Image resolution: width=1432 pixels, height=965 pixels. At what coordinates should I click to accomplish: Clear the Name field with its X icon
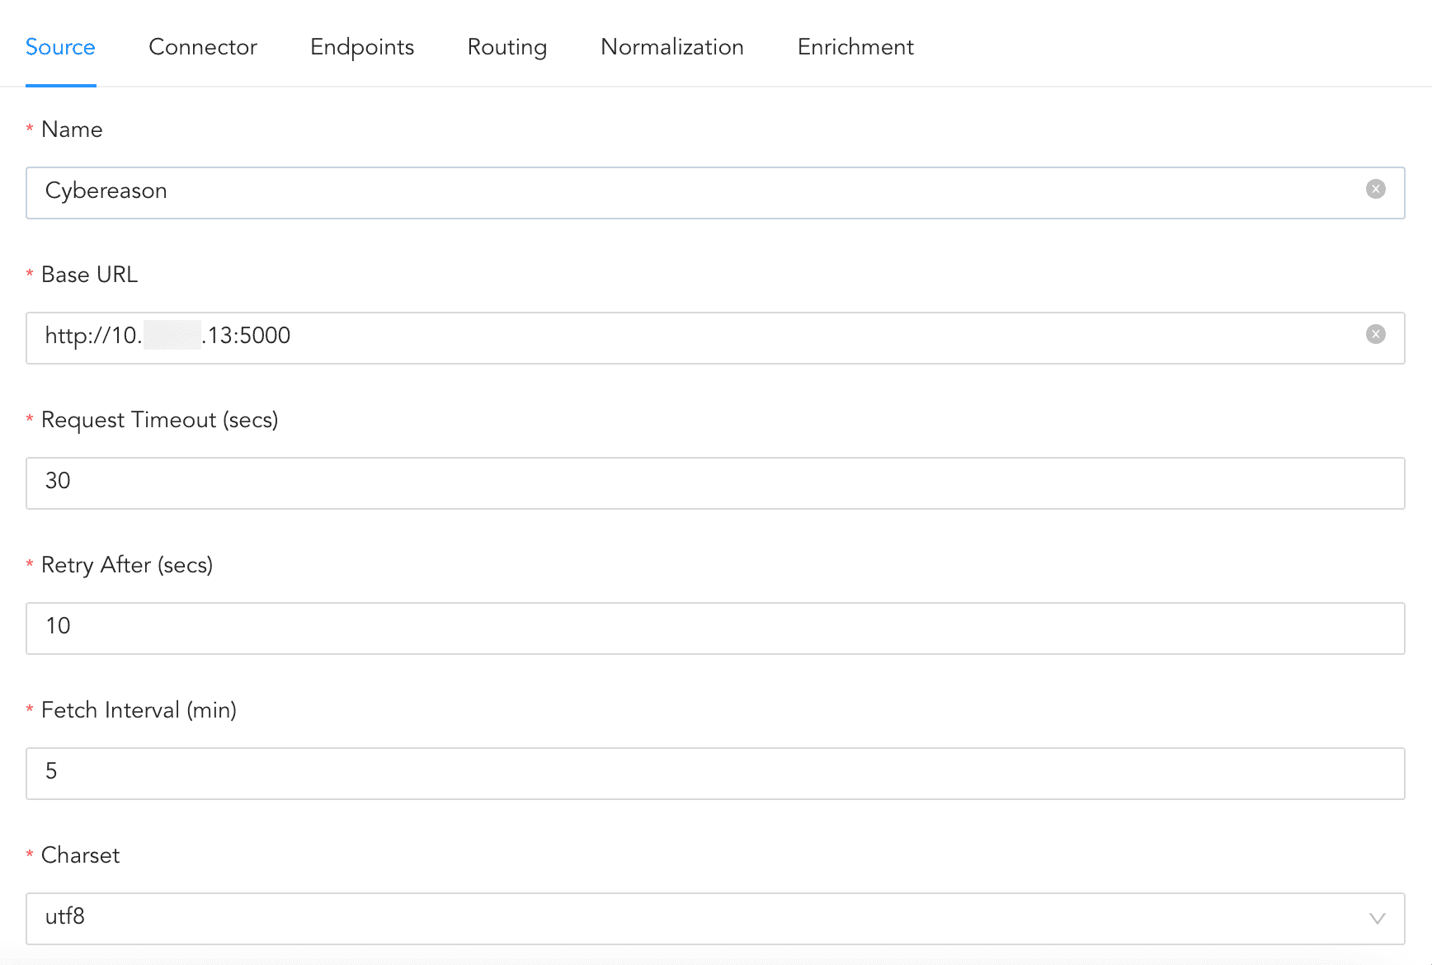coord(1375,190)
